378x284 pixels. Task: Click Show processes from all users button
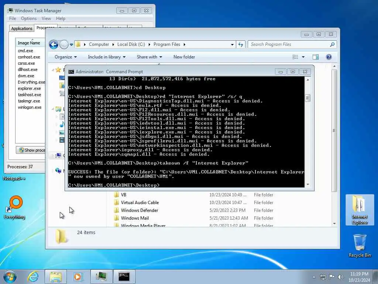click(31, 150)
